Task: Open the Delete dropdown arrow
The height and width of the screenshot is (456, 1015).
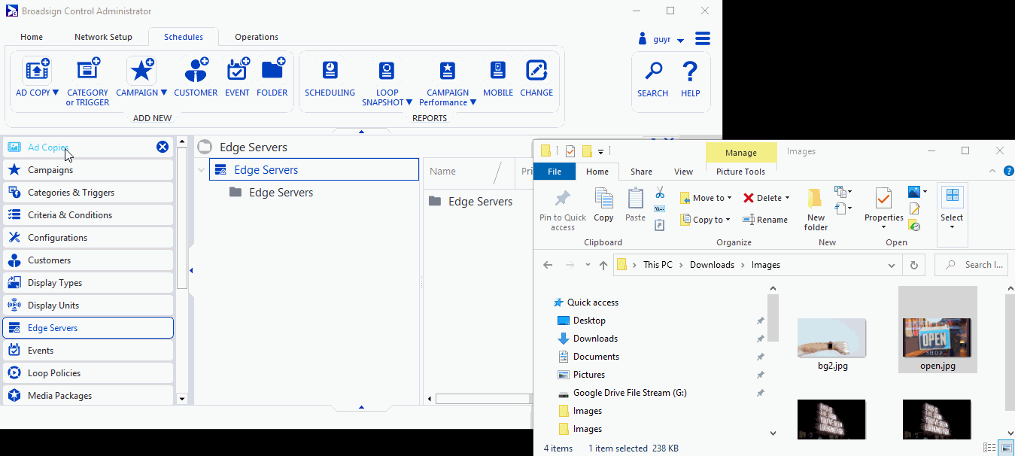Action: coord(787,198)
